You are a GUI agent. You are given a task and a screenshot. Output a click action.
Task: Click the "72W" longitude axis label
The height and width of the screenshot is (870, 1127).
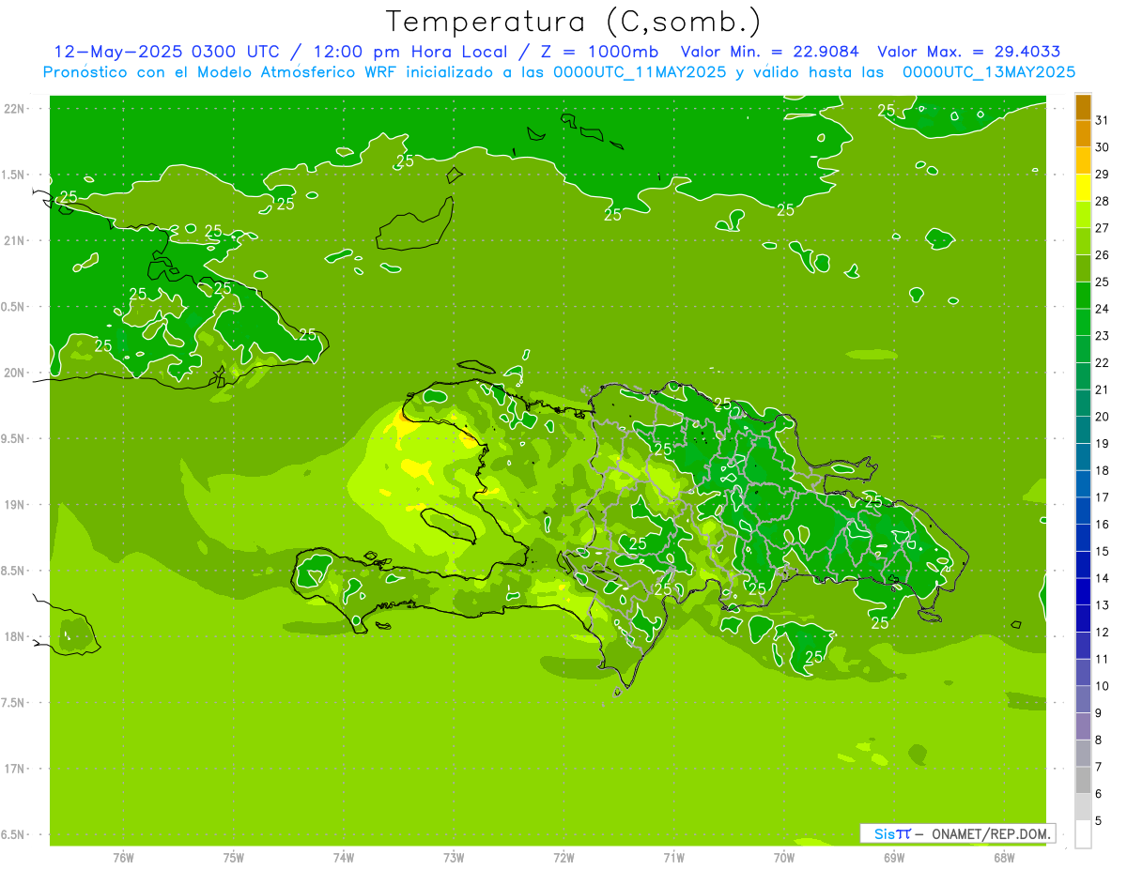[x=563, y=857]
